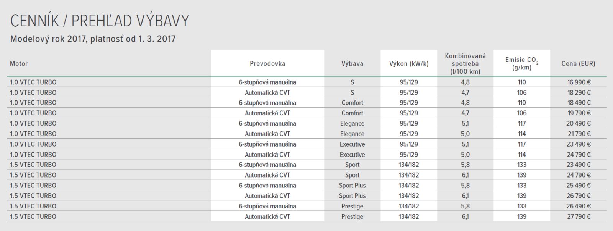Select the Výbava column header
613x231 pixels.
(352, 64)
